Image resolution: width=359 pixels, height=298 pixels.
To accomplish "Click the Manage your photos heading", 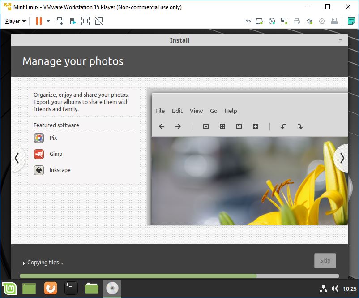I will (73, 61).
